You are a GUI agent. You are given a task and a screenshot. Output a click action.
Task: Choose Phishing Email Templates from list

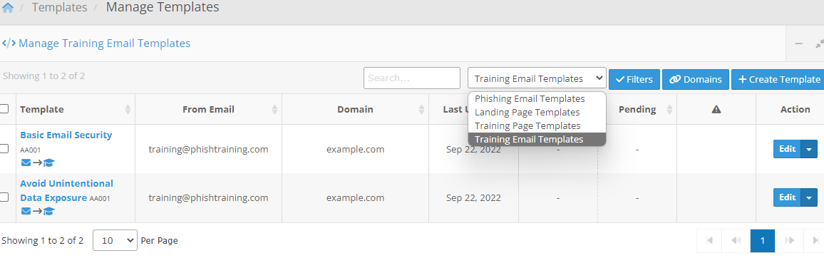click(530, 99)
